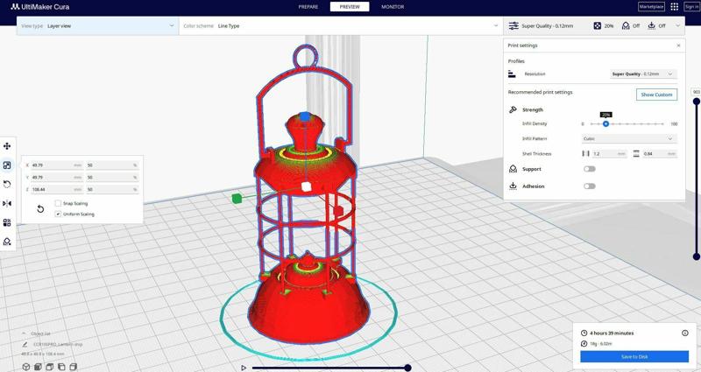Click the material usage spool icon
The height and width of the screenshot is (372, 701).
point(584,343)
